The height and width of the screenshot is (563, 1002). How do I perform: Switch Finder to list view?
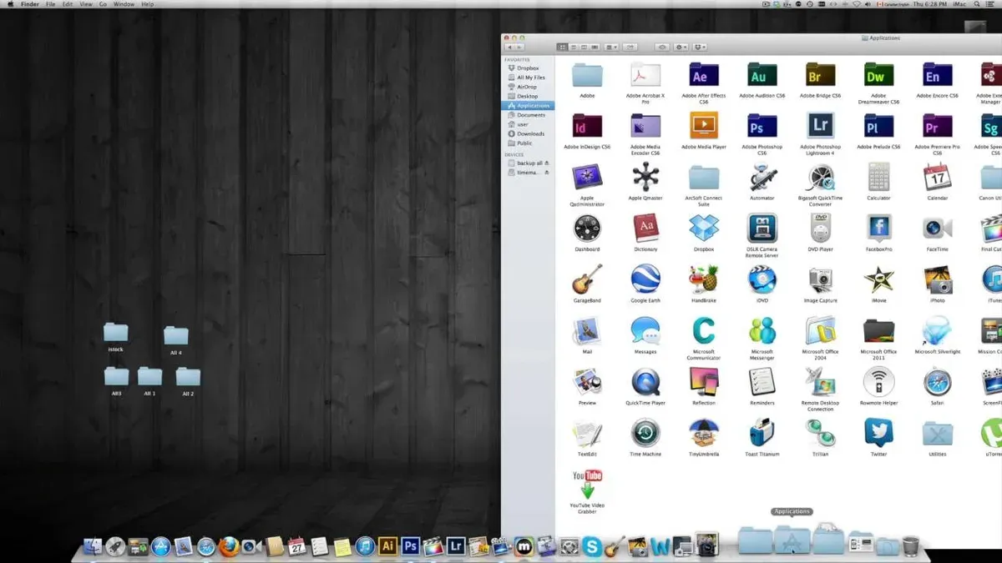(574, 48)
